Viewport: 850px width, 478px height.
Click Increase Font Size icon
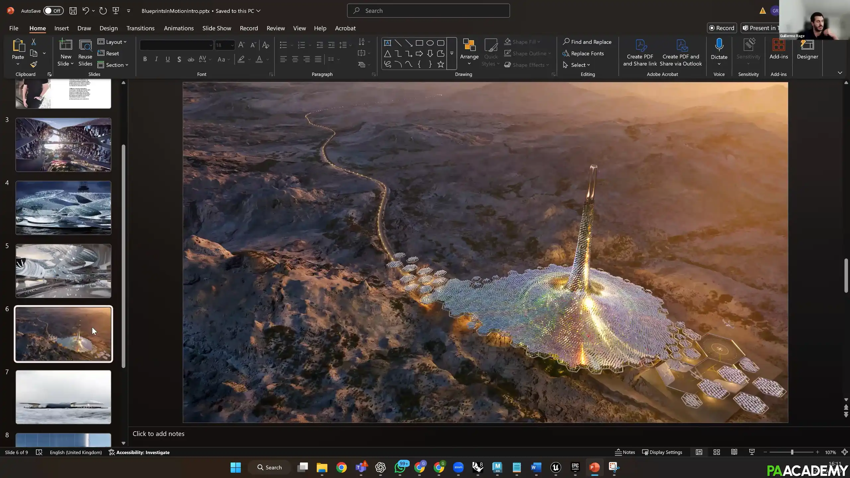242,45
